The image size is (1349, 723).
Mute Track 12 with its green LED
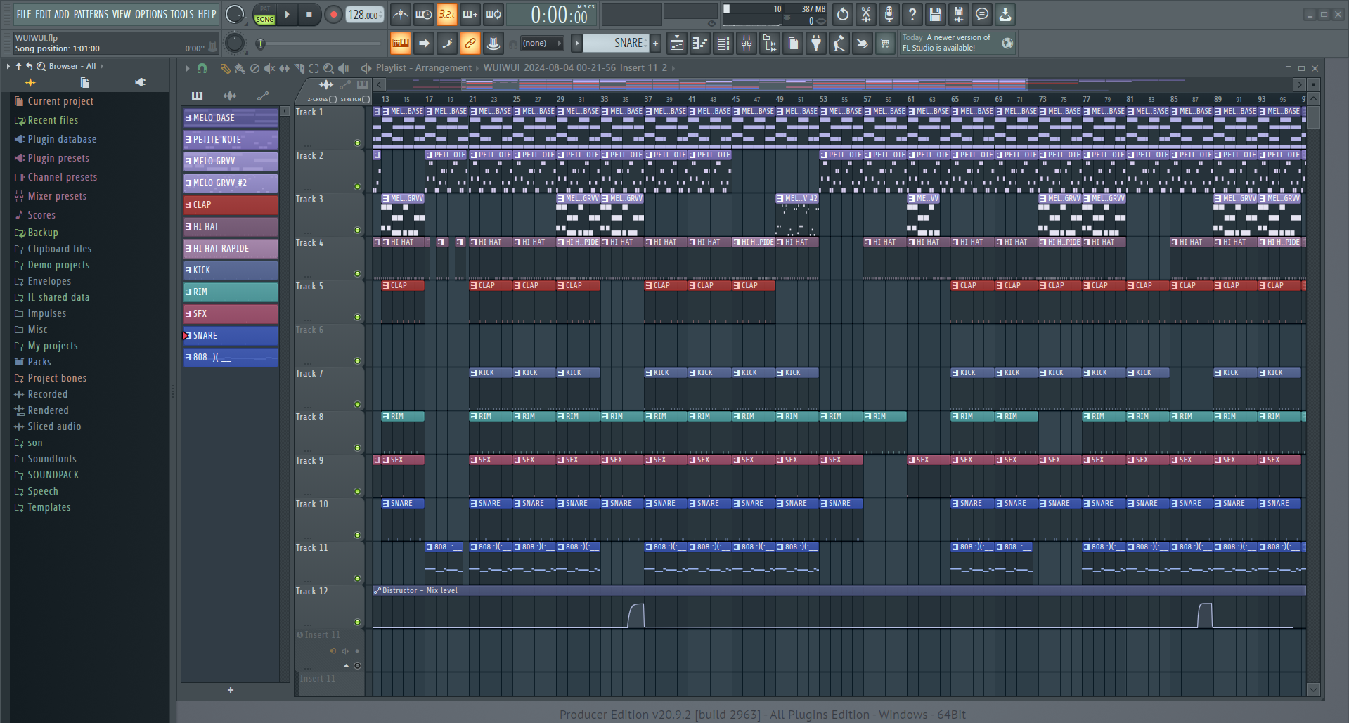pyautogui.click(x=357, y=622)
